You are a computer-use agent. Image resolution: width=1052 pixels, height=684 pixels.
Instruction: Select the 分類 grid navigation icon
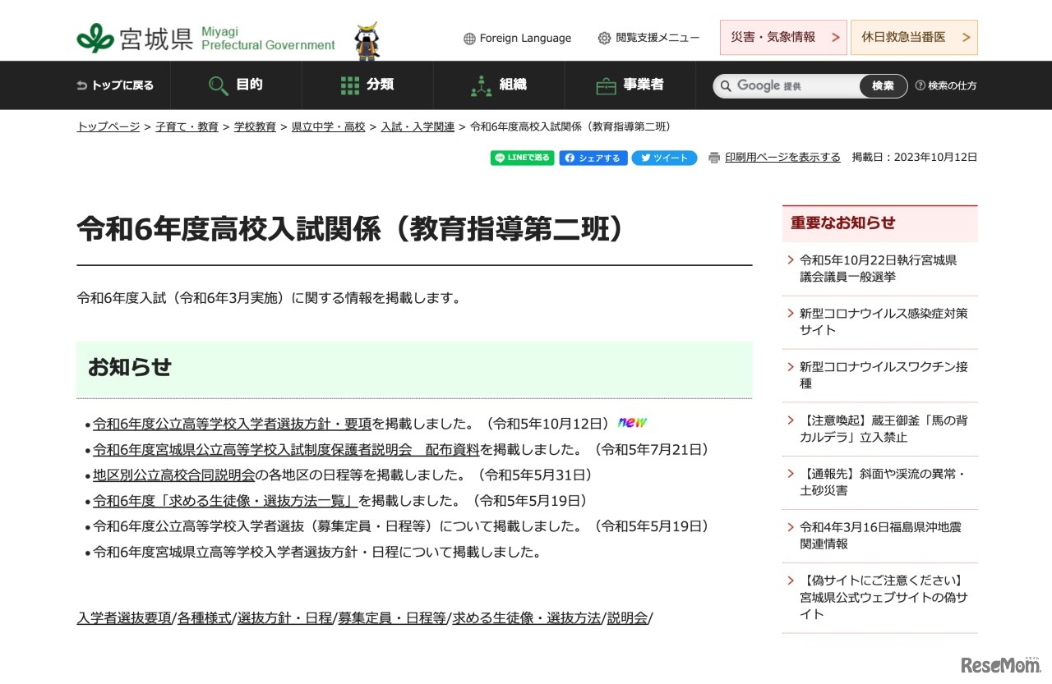point(351,85)
